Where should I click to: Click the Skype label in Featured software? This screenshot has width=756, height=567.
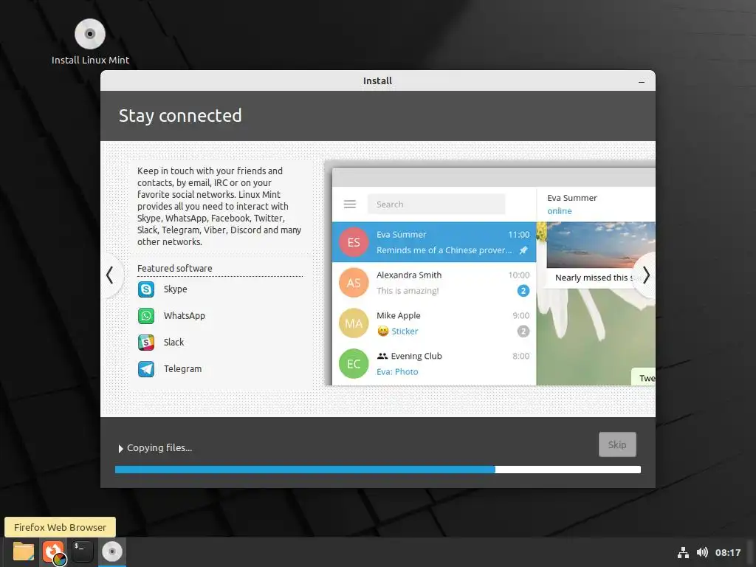click(176, 289)
